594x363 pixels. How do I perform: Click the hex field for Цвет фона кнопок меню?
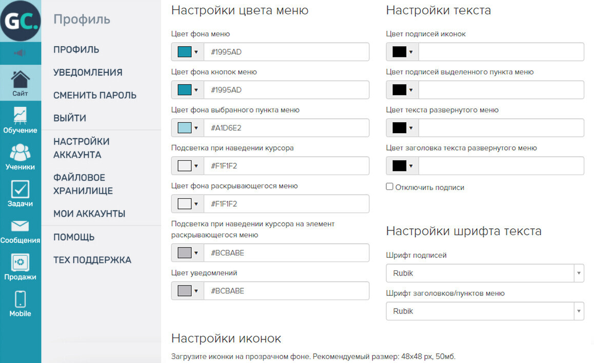(286, 90)
